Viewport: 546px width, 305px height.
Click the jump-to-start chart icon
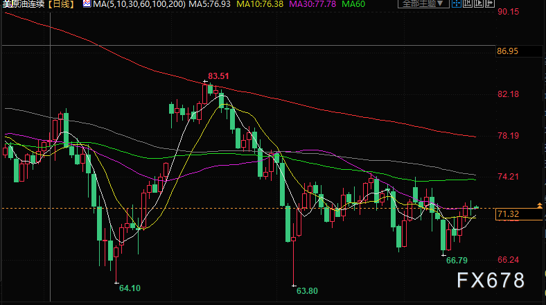click(468, 3)
